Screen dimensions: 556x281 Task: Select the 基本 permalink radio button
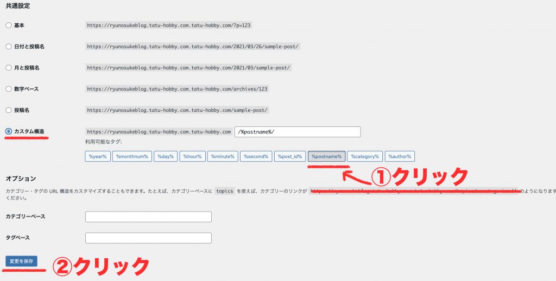tap(8, 25)
